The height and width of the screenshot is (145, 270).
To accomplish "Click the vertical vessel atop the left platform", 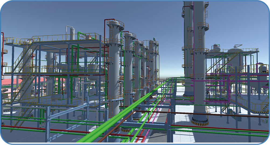I will click(72, 34).
